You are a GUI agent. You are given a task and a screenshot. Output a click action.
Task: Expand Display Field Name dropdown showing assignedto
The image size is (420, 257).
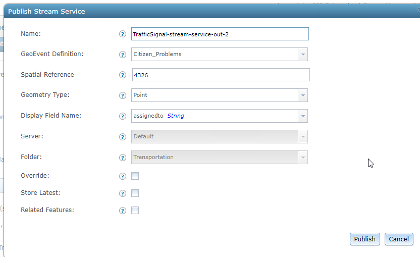[220, 116]
